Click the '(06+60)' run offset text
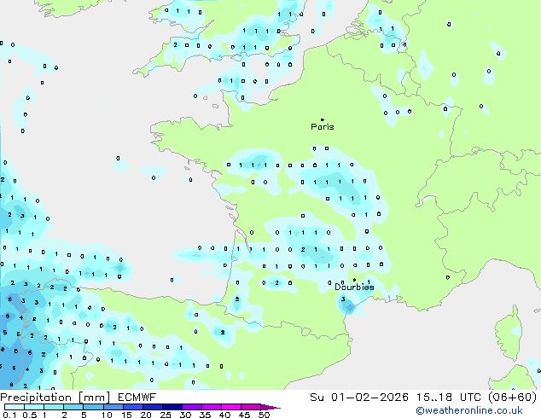Viewport: 541px width, 418px height. pos(513,398)
